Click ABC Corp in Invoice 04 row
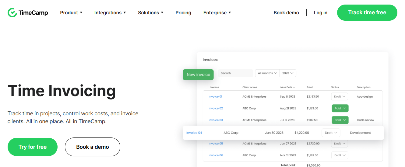Image resolution: width=405 pixels, height=167 pixels. coord(231,133)
